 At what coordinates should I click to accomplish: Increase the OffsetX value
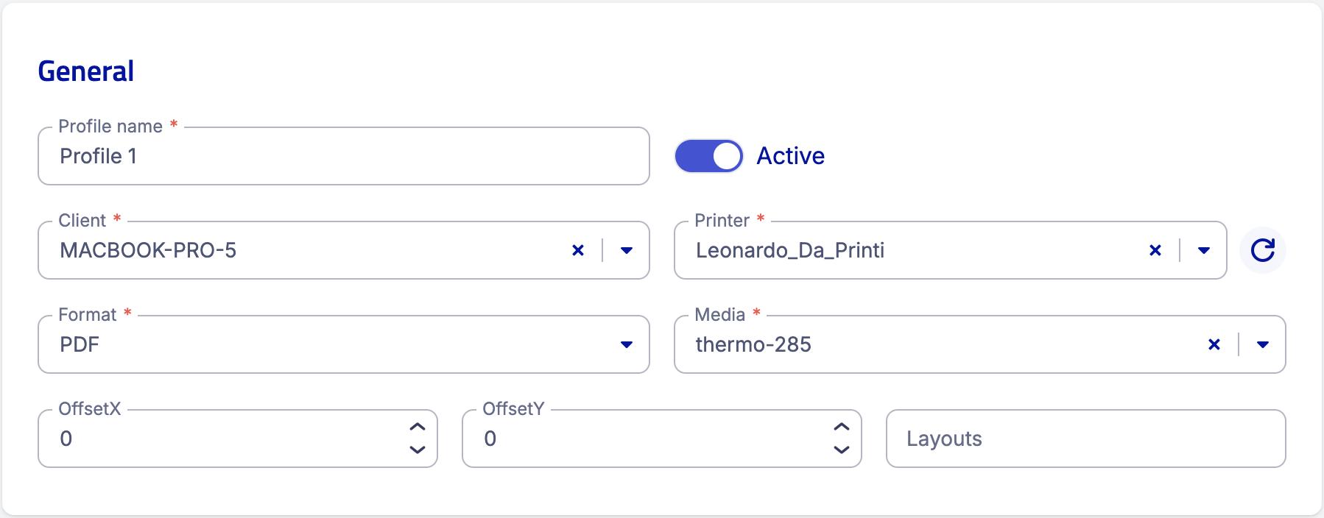(x=418, y=427)
